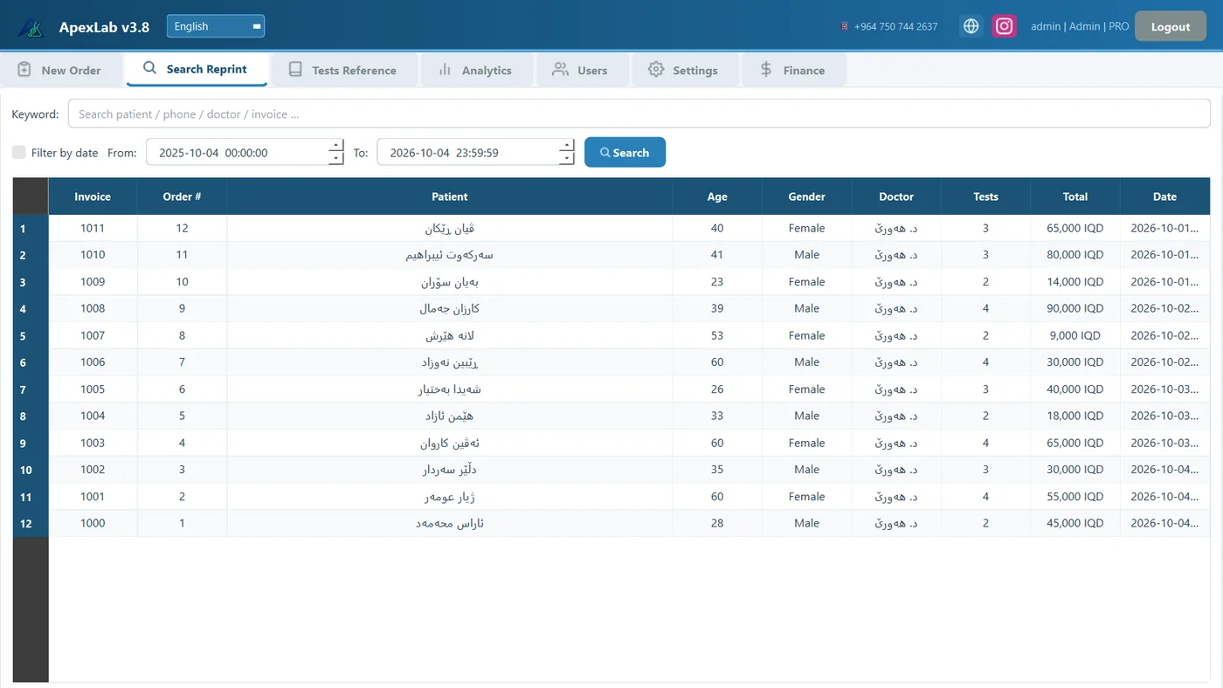The image size is (1223, 688).
Task: Increment the From date with up arrow
Action: point(336,145)
